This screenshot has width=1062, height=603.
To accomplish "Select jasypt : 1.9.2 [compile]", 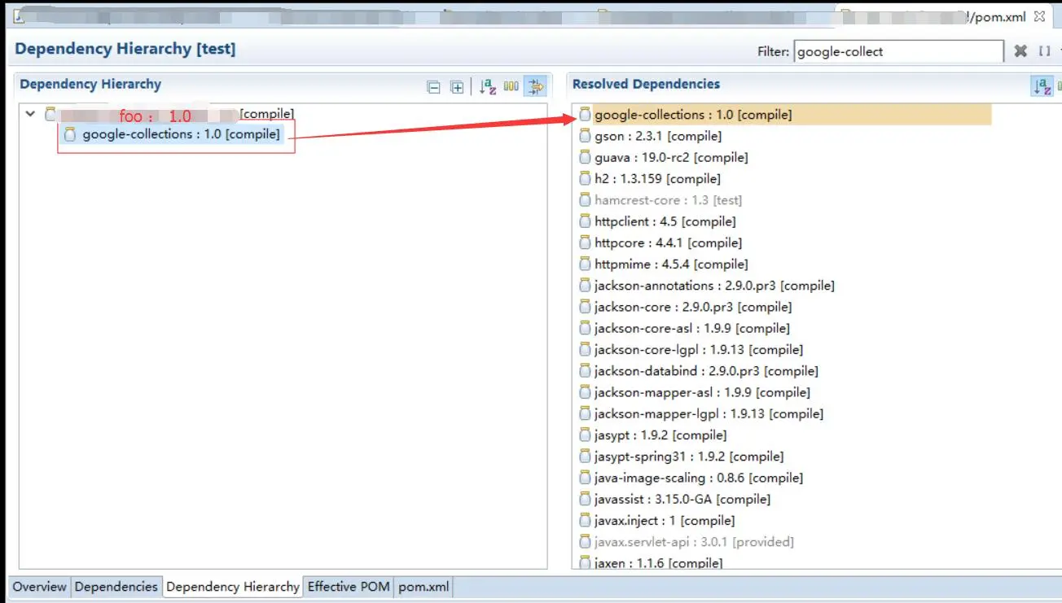I will (x=660, y=435).
